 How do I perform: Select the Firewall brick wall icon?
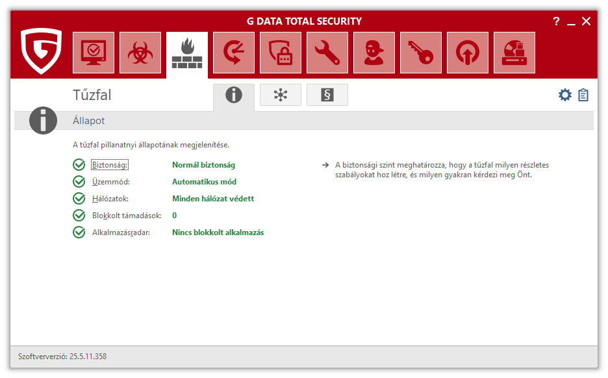(187, 54)
